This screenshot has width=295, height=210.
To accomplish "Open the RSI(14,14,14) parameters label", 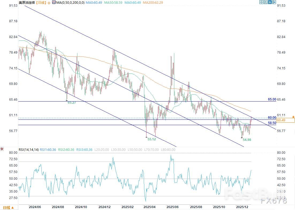I will 28,149.
